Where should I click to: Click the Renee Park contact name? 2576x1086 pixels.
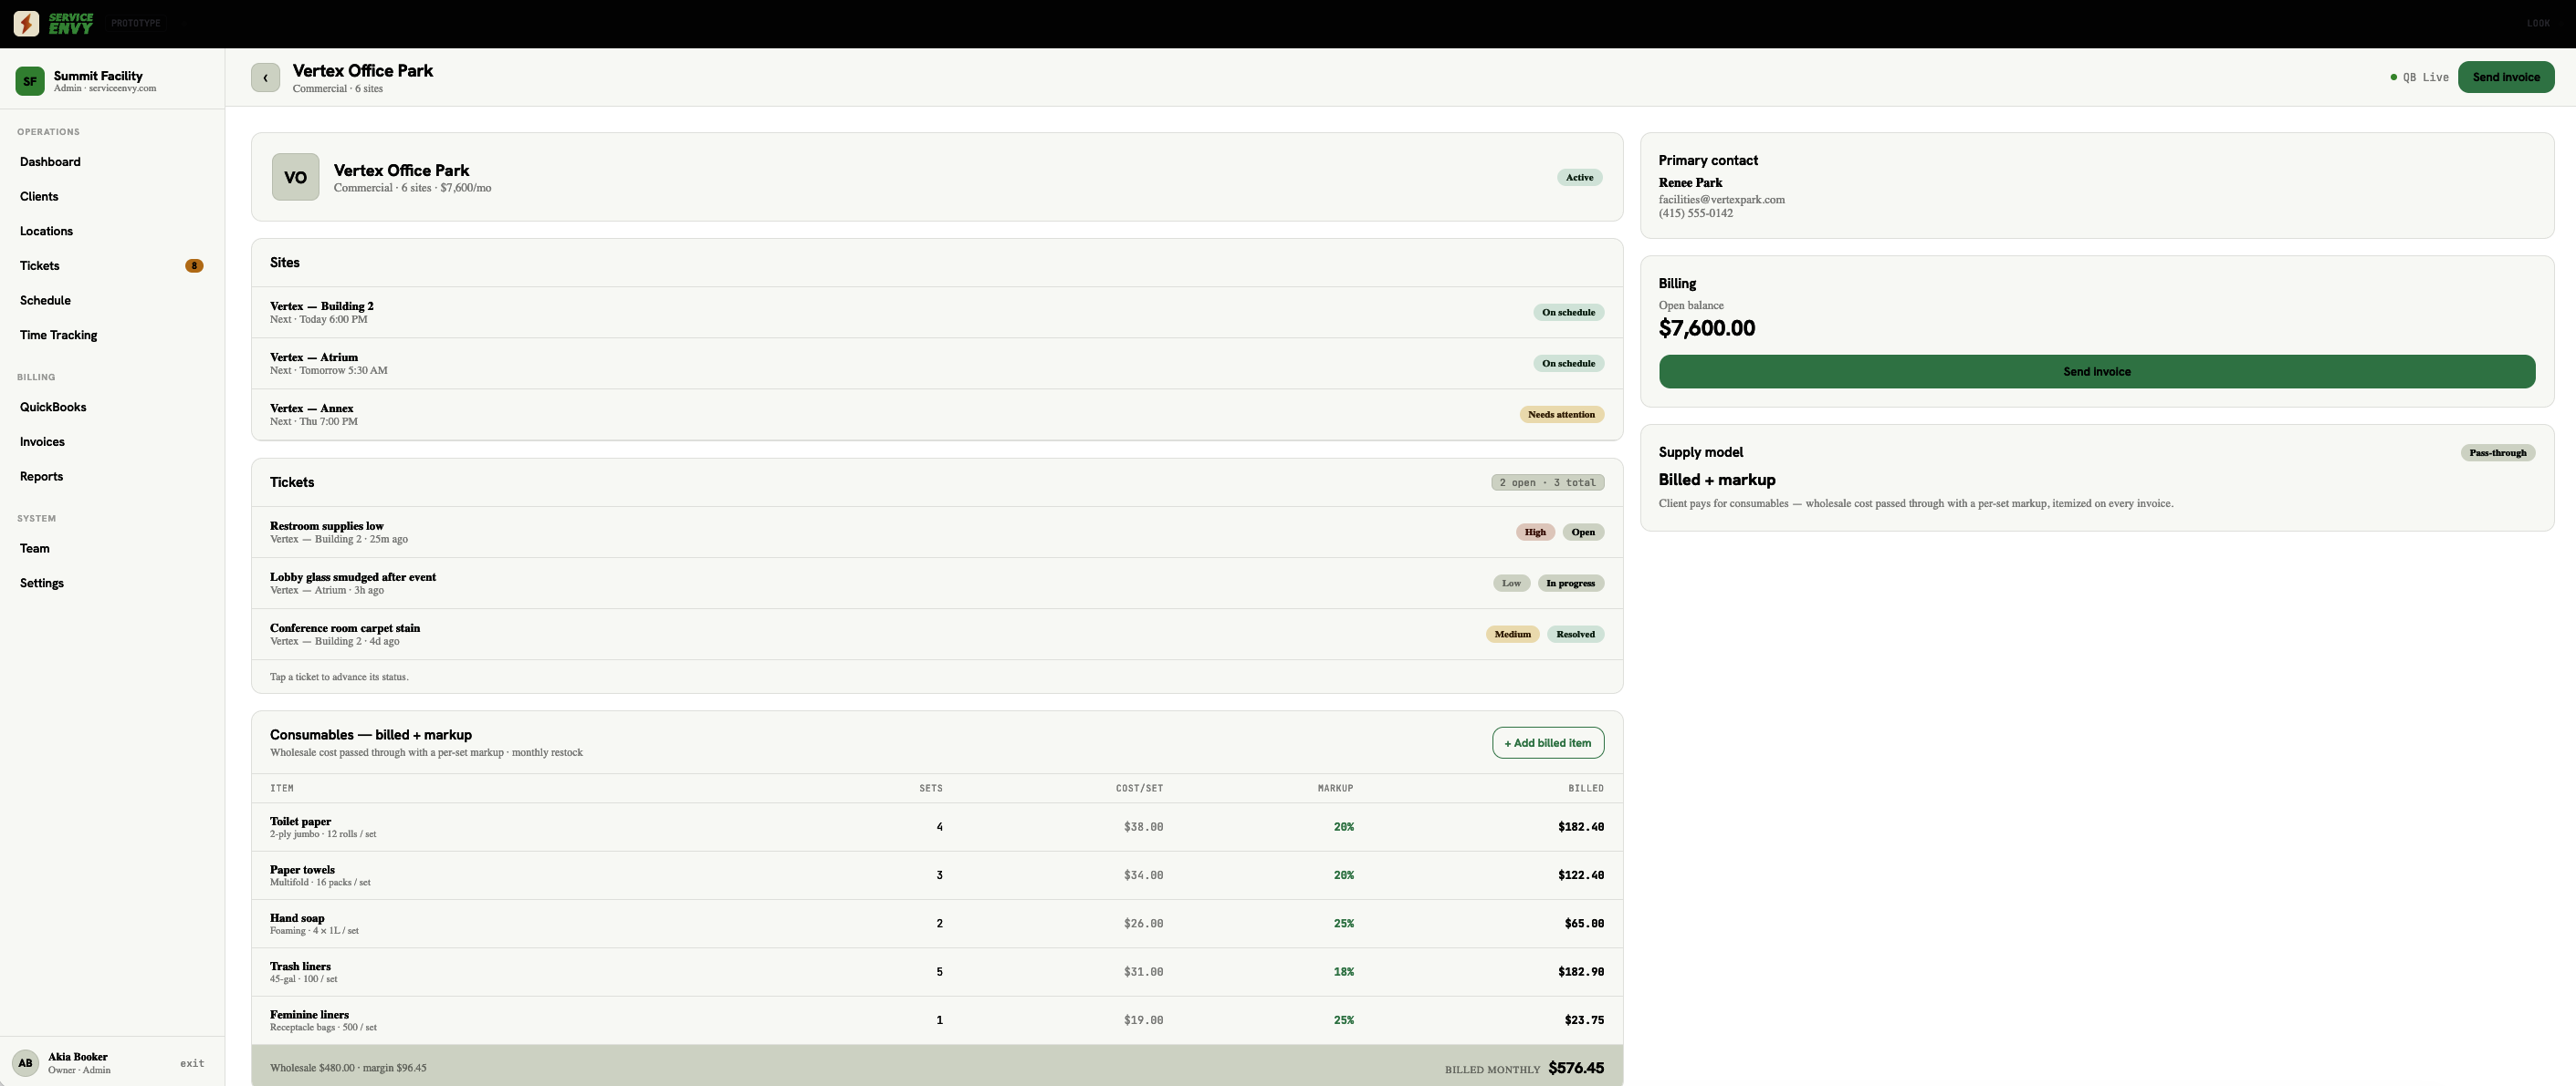[x=1690, y=183]
